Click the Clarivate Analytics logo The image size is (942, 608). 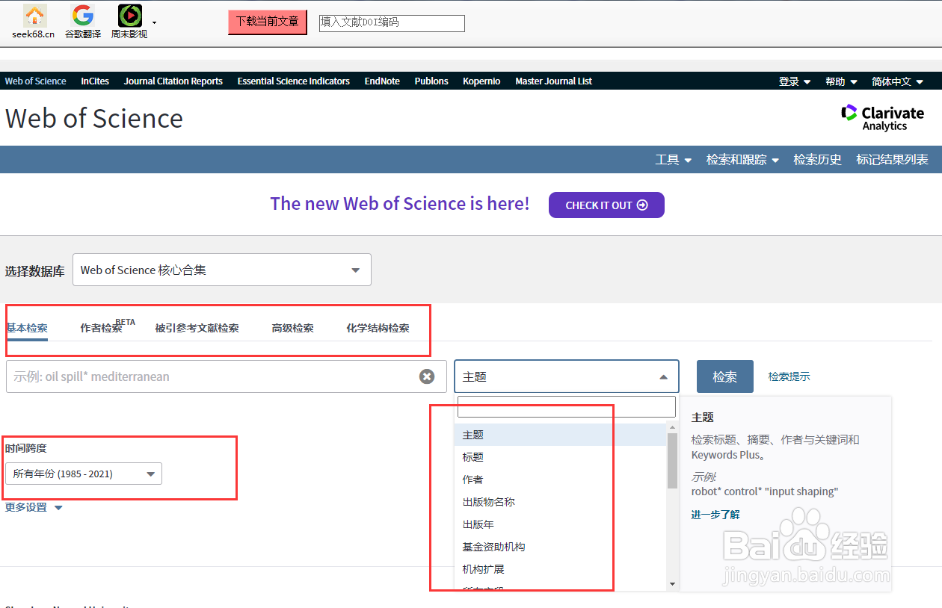coord(882,117)
